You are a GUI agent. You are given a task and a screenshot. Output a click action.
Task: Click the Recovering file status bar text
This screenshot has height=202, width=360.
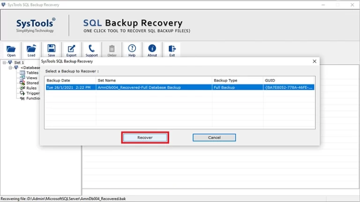point(63,199)
